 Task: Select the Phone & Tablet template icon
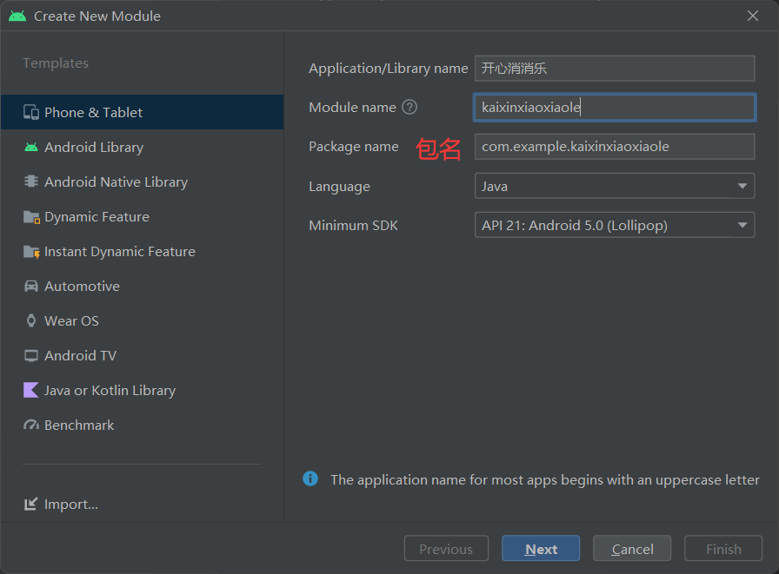31,113
